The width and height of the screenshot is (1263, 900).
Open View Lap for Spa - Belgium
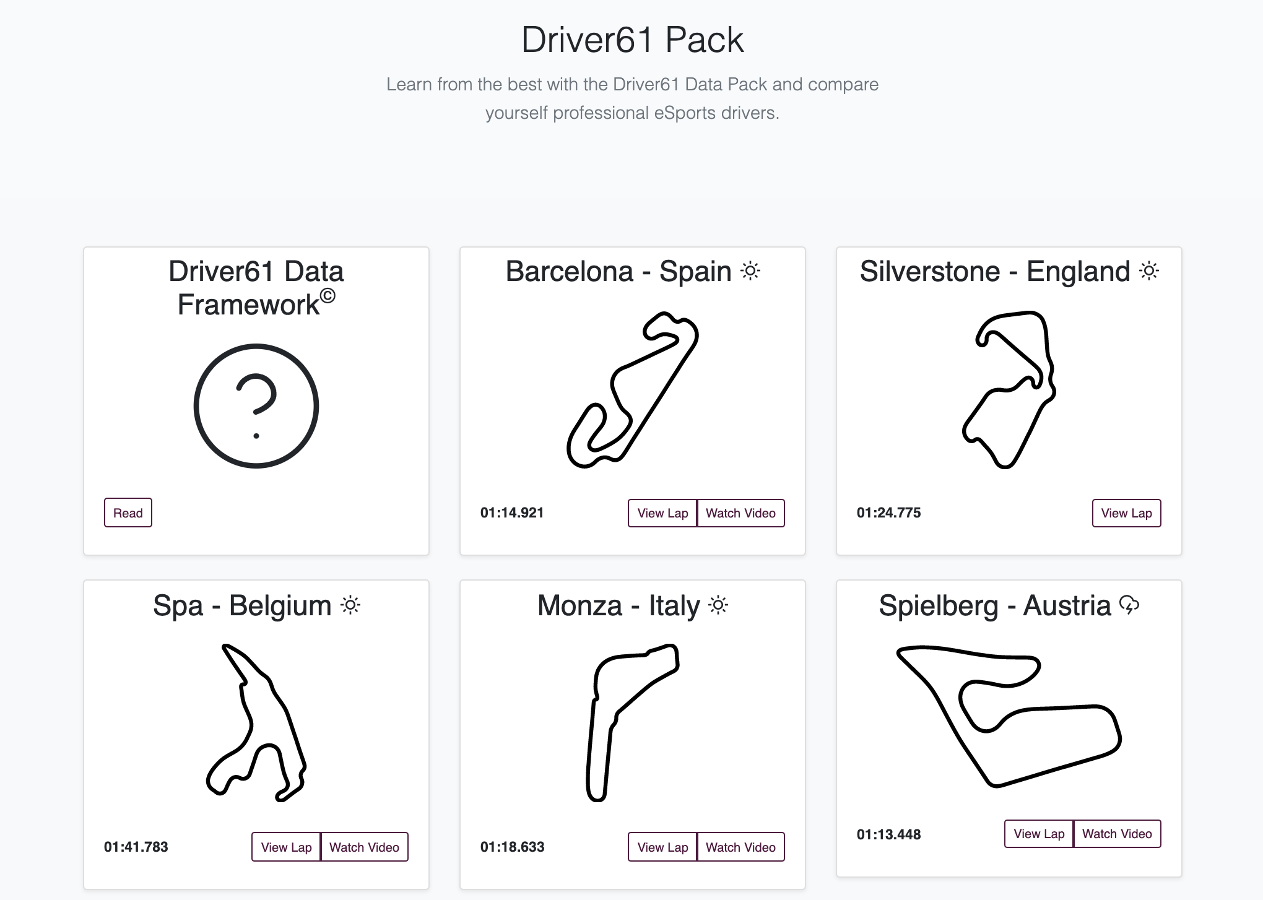pos(286,847)
